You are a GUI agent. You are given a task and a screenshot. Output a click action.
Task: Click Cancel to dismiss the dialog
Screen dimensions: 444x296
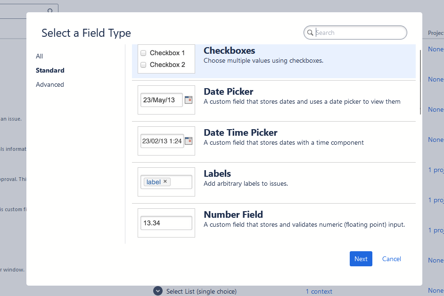[x=391, y=259]
